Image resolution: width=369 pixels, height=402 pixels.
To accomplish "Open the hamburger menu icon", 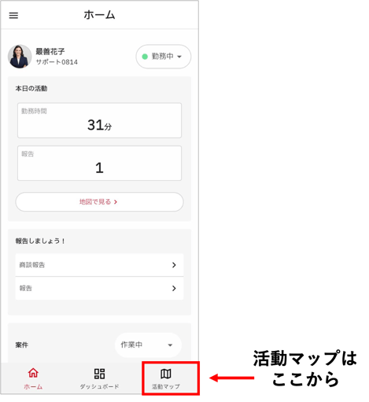I will [x=13, y=16].
